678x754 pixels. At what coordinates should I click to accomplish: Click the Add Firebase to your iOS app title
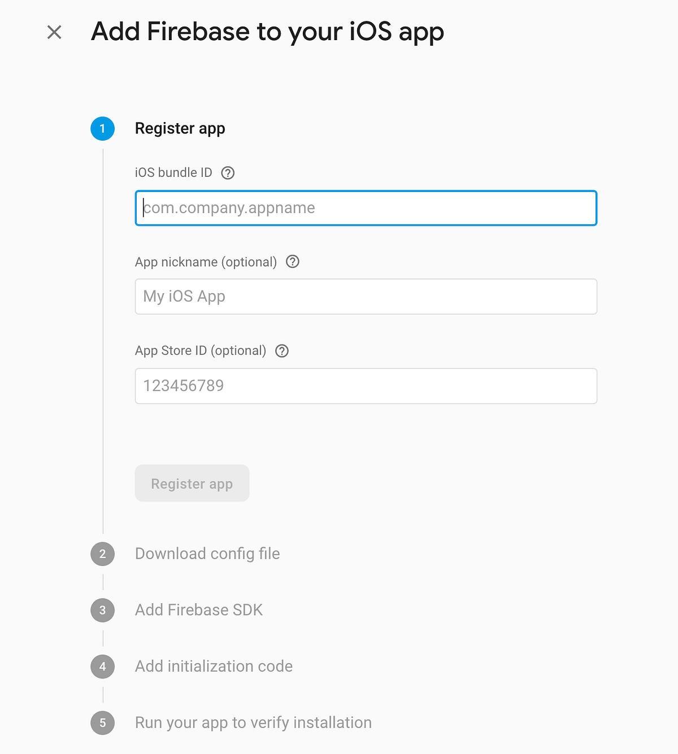pos(268,32)
